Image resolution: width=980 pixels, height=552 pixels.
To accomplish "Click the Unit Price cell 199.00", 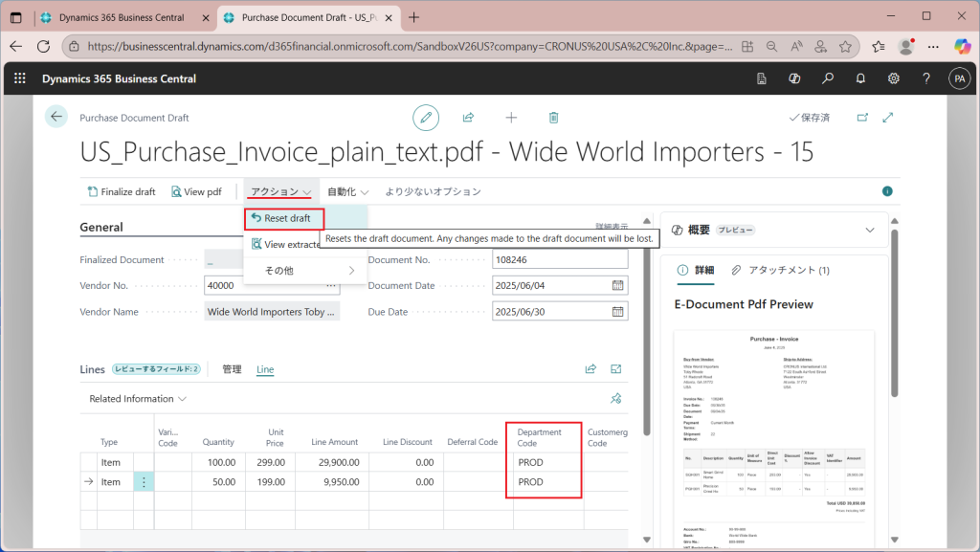I will point(269,482).
